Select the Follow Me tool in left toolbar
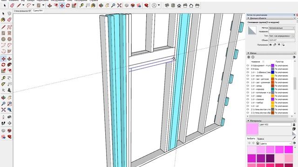 [x=9, y=65]
